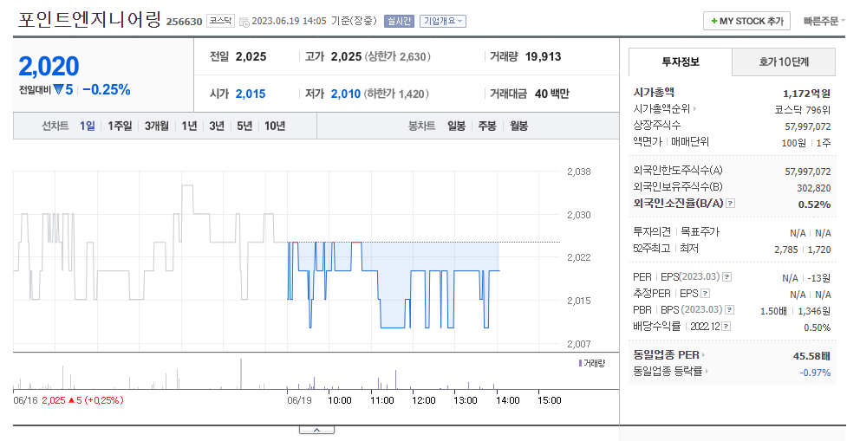
Task: Click the 외국인소진율 value 0.52%
Action: click(814, 204)
